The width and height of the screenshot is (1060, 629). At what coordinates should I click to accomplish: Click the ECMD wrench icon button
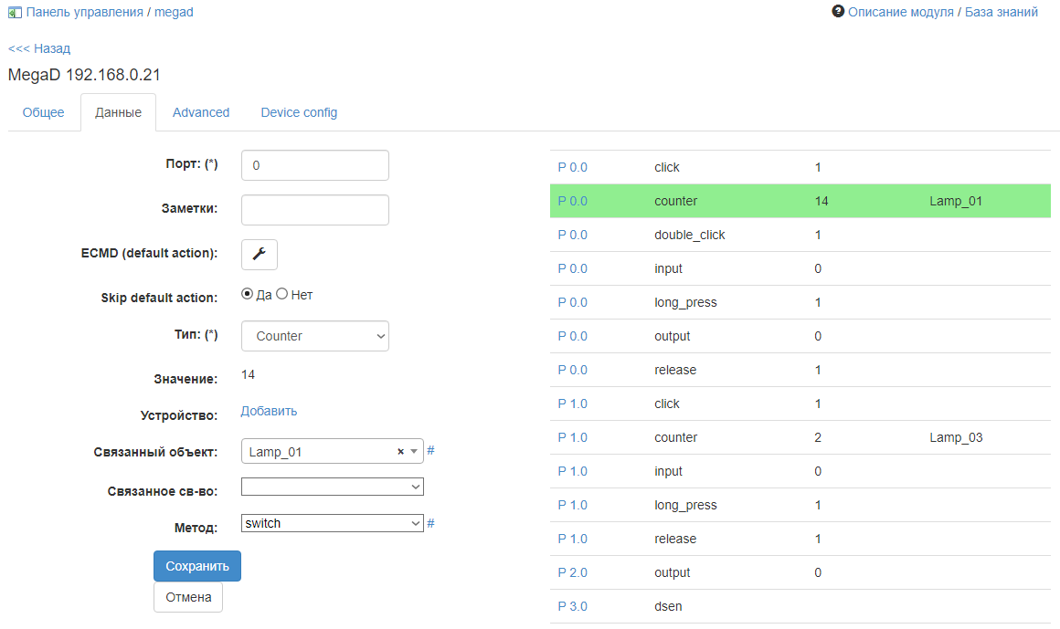[x=259, y=255]
